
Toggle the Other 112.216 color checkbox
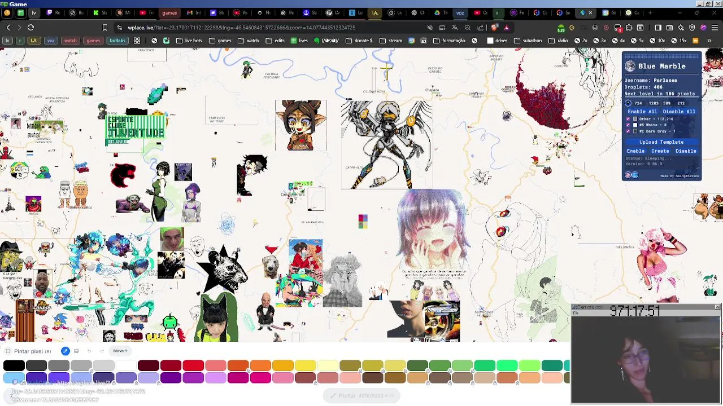pyautogui.click(x=628, y=119)
